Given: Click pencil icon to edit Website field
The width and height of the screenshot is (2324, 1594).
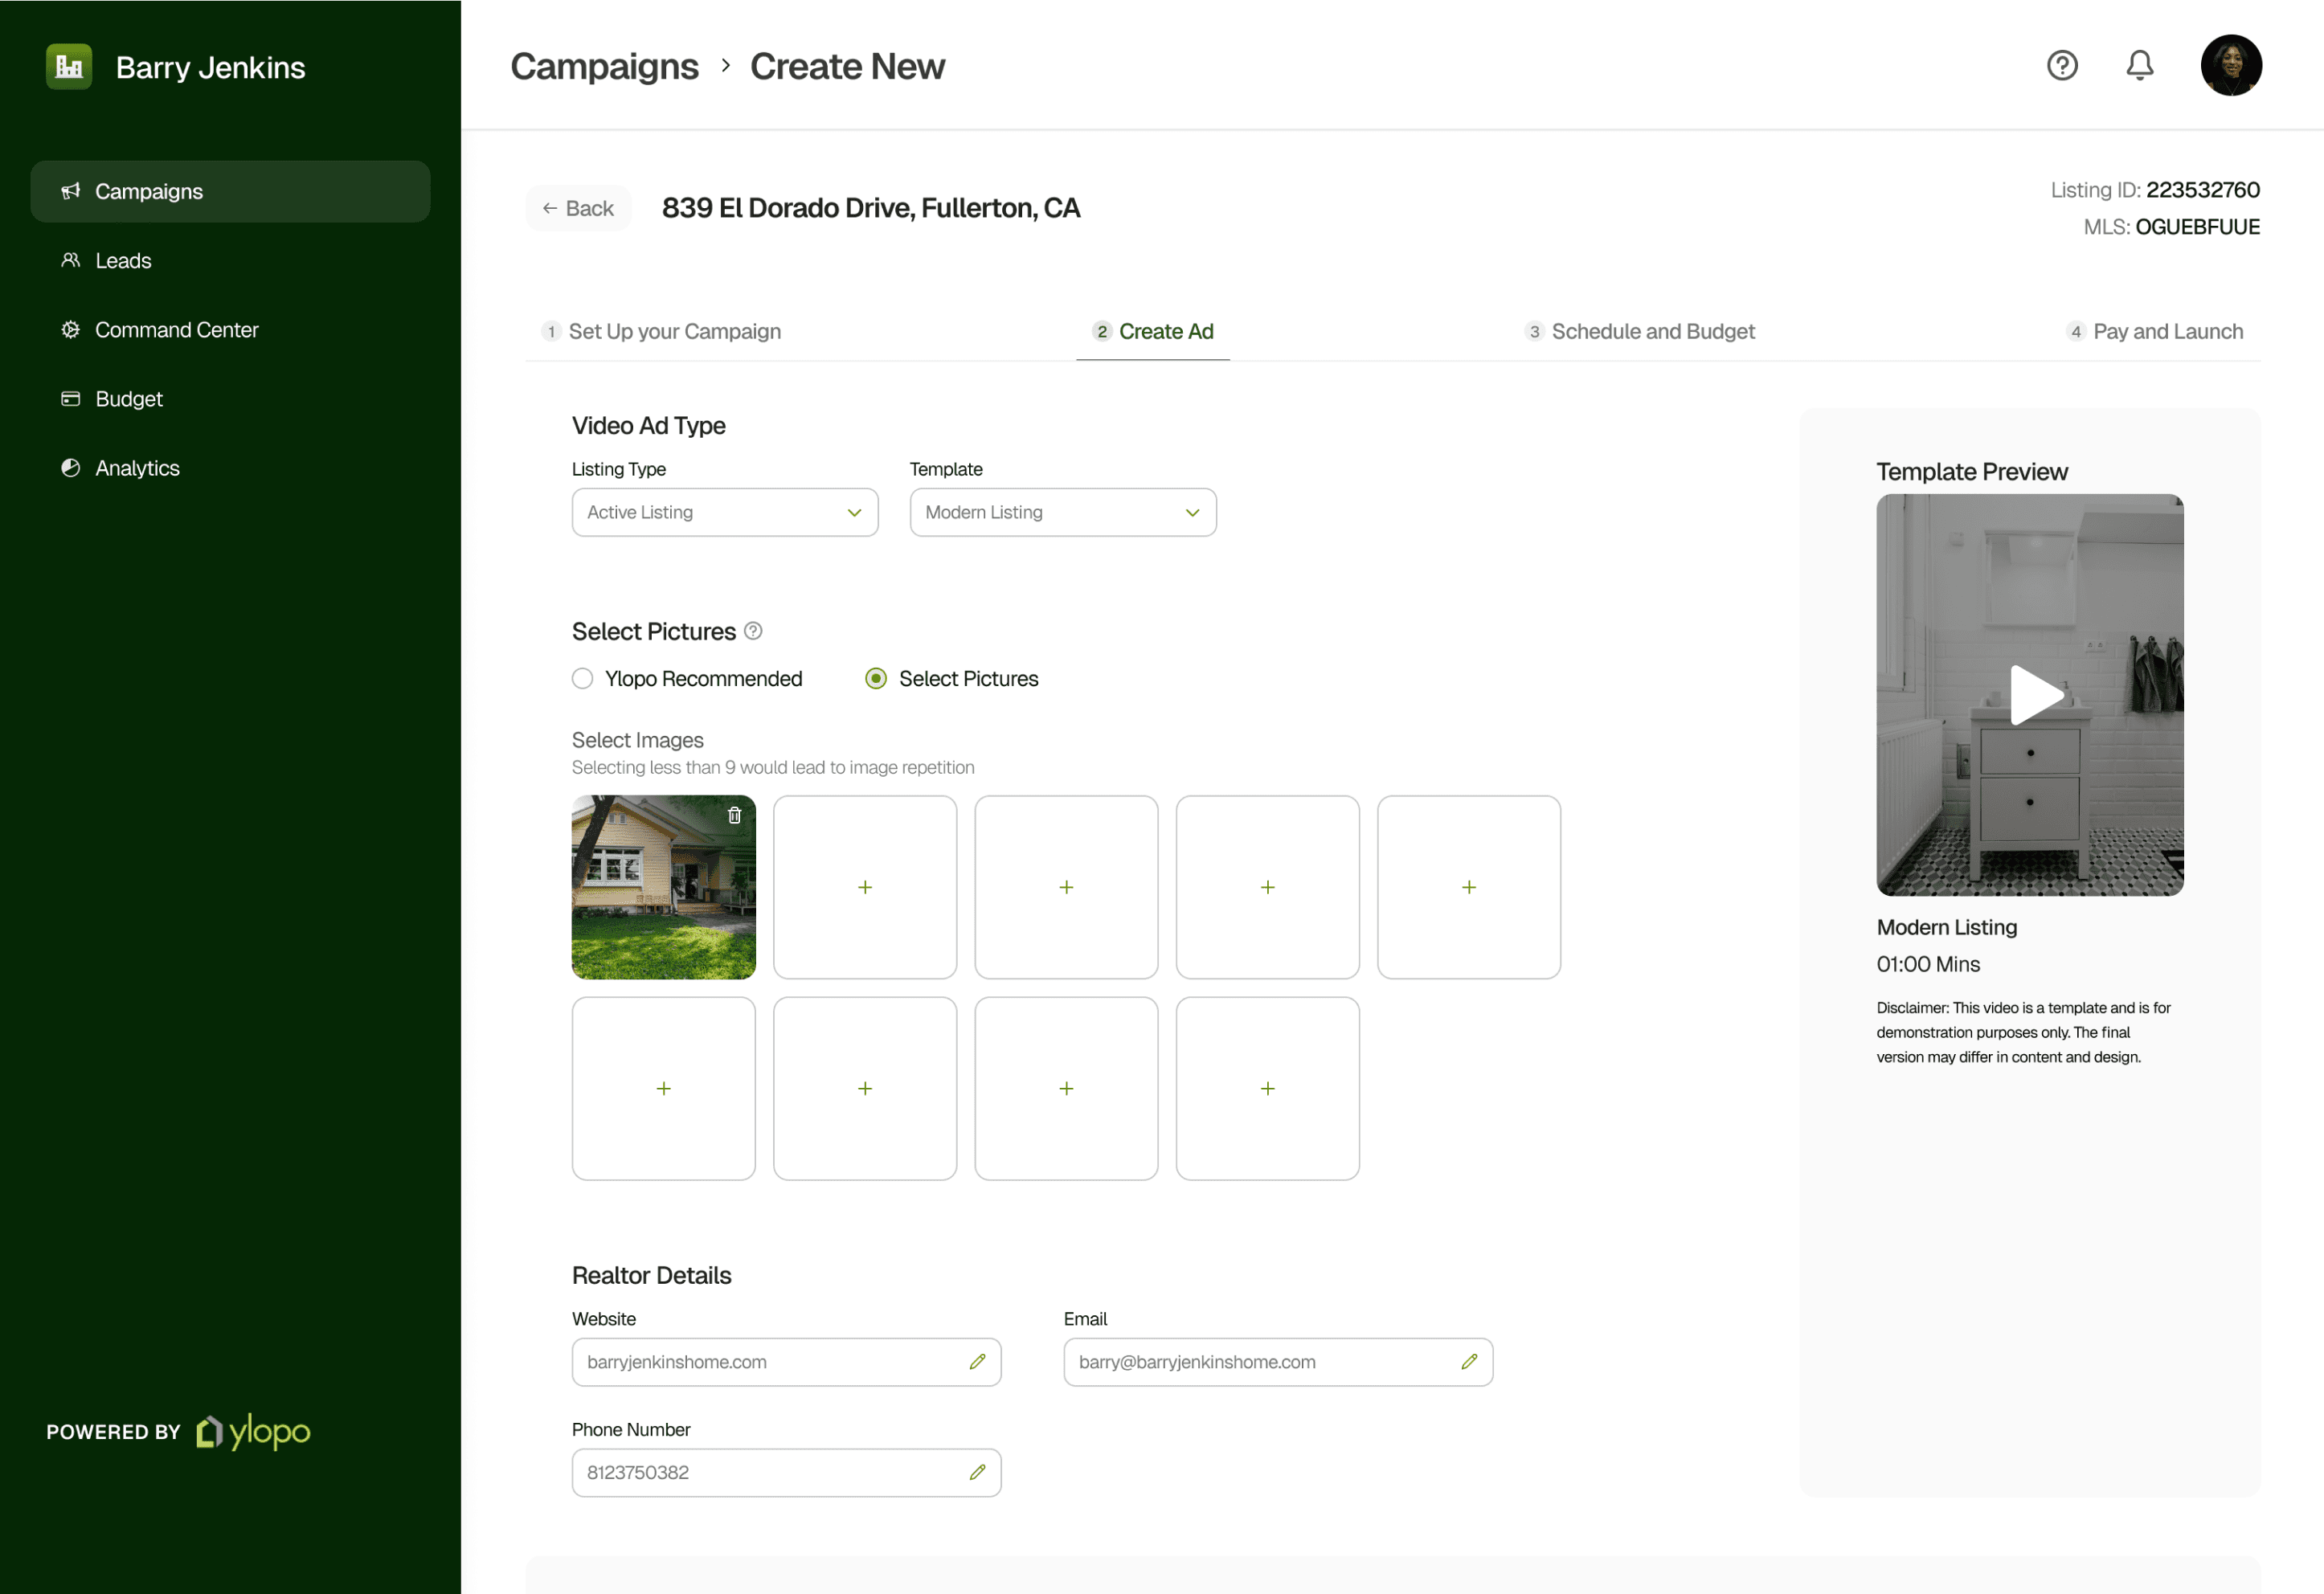Looking at the screenshot, I should point(977,1362).
